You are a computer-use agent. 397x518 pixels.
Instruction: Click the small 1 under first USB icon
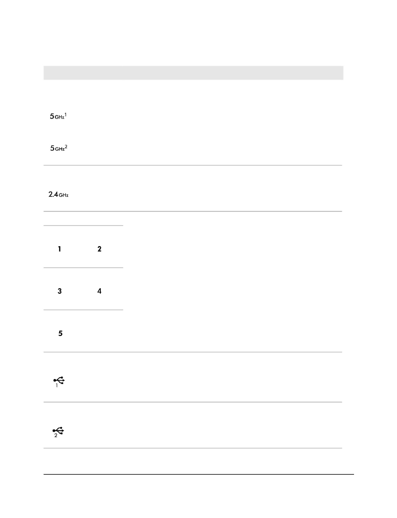coord(57,386)
